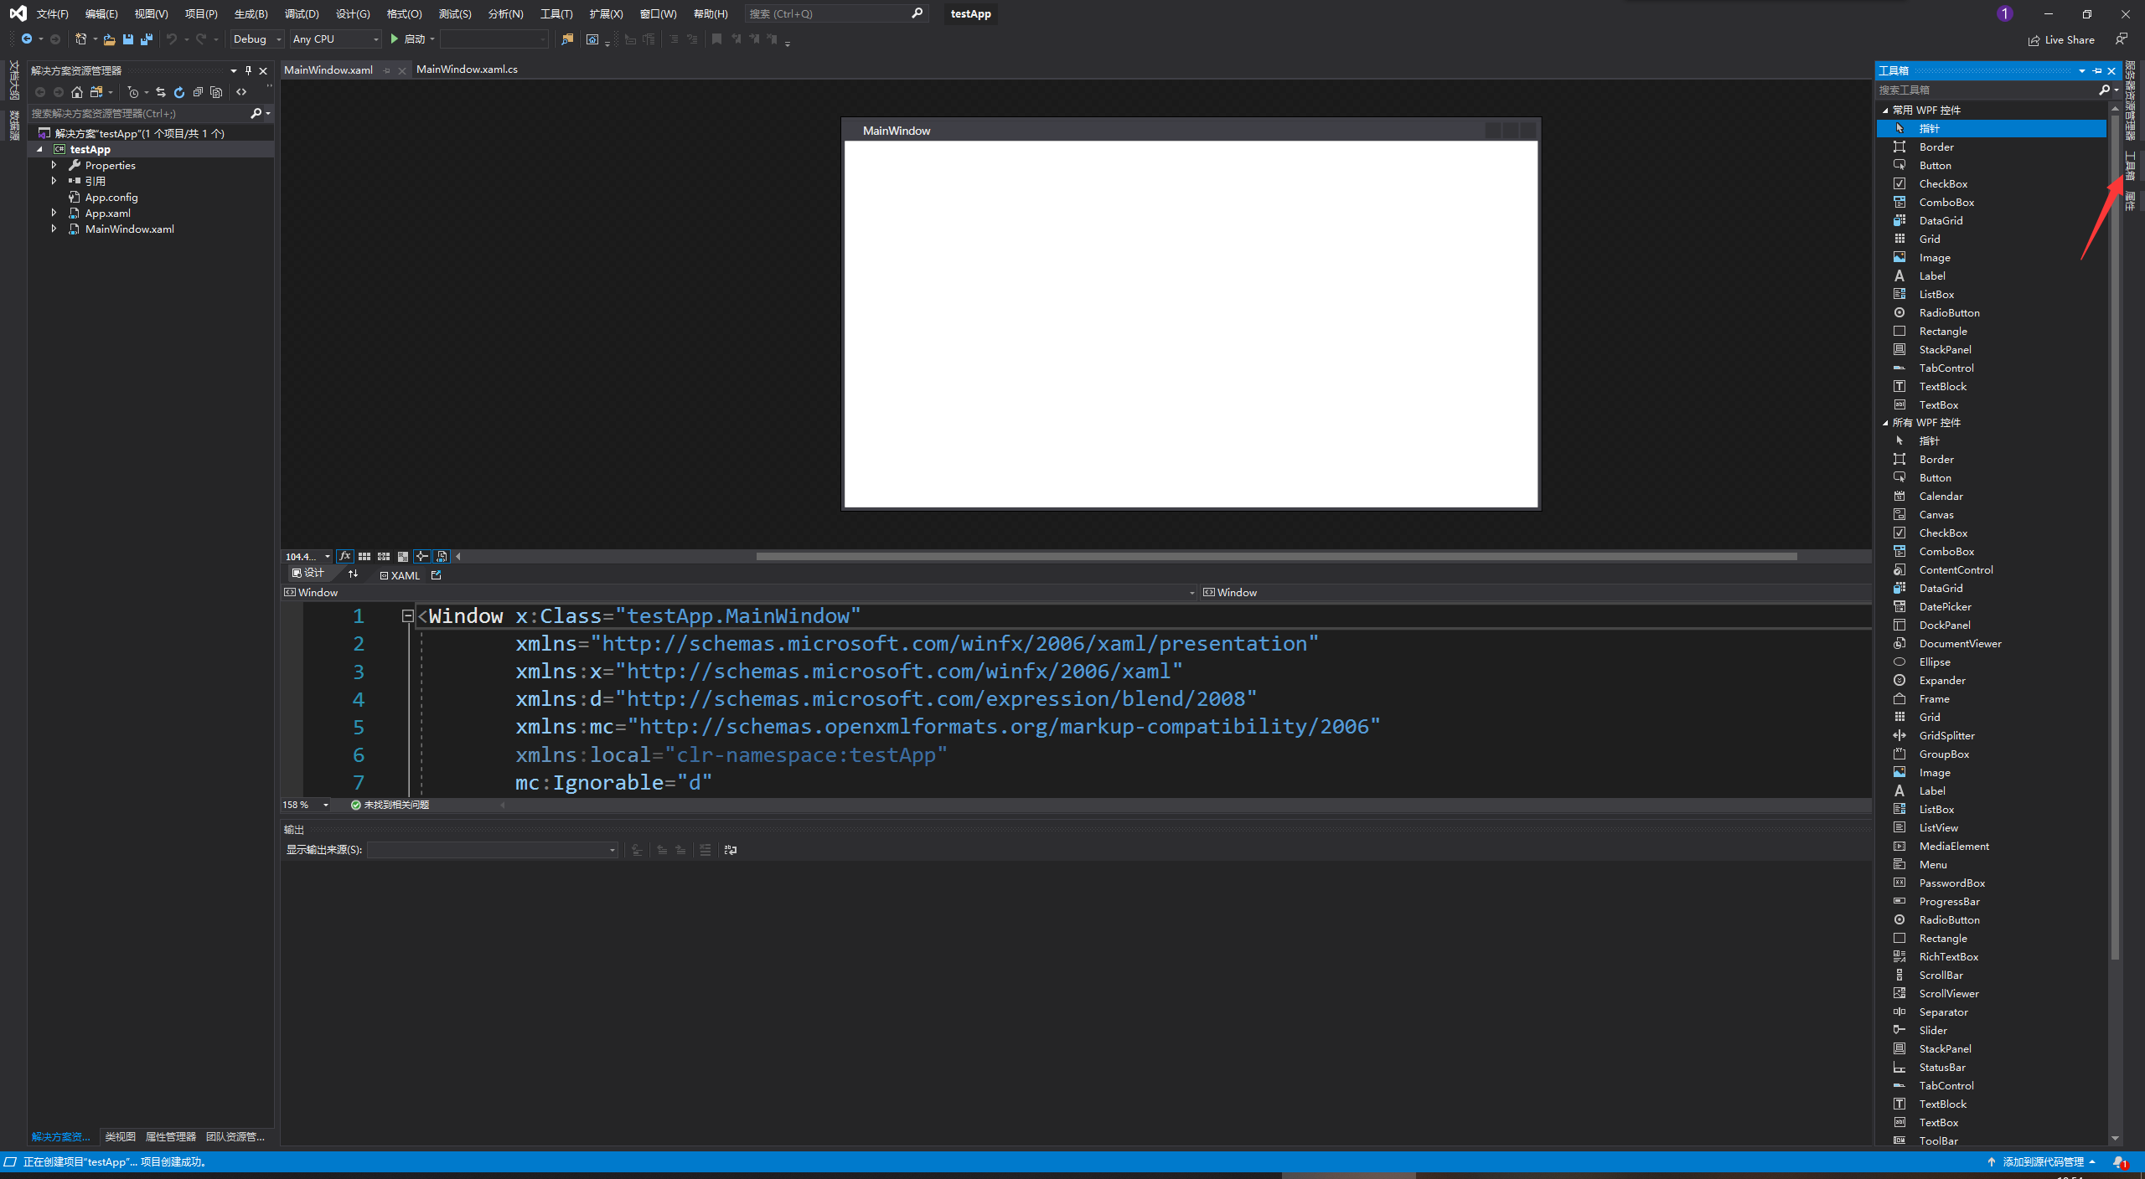
Task: Toggle snapping to snaplines in the designer
Action: (x=421, y=556)
